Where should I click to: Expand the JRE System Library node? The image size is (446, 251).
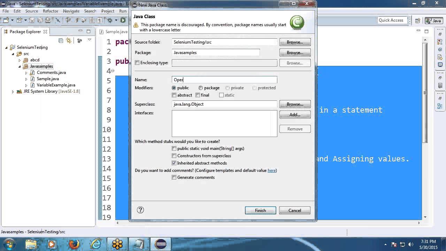(x=13, y=92)
